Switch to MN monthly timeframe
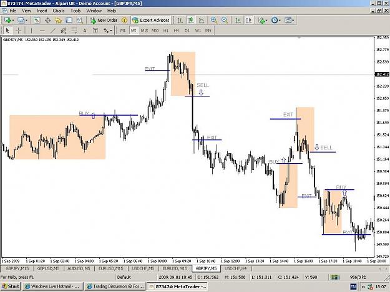This screenshot has height=292, width=390. coord(208,31)
